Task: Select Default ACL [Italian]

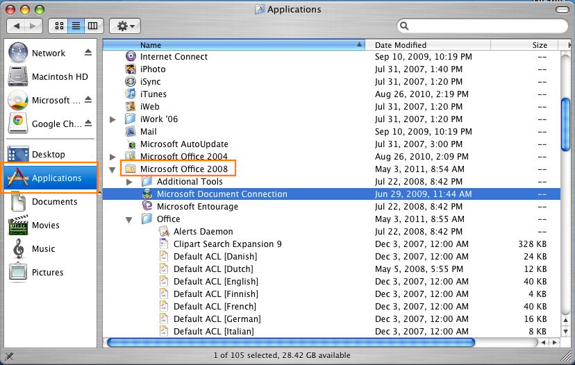Action: pos(206,331)
